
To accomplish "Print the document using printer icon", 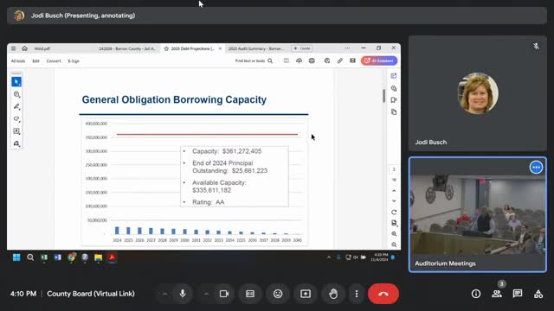I will [312, 60].
